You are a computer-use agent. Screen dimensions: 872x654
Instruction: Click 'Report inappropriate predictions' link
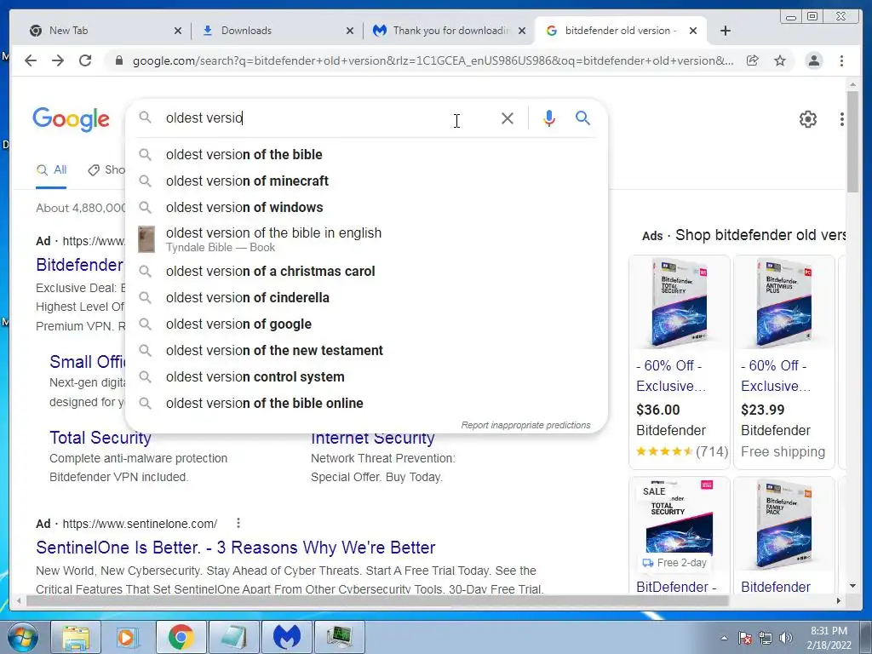point(525,425)
